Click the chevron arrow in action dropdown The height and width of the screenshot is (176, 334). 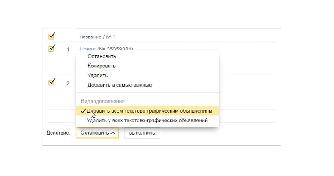point(113,133)
